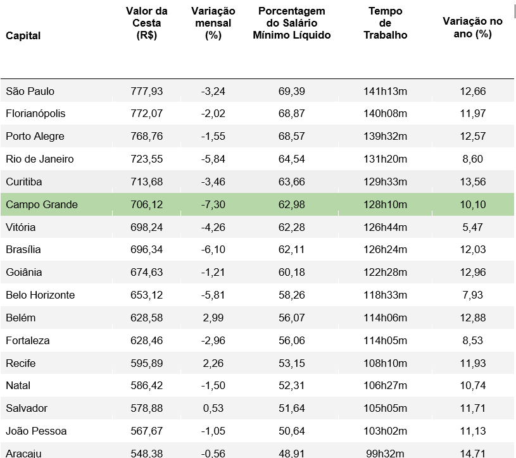Select the Variação mensal (%) column header
The width and height of the screenshot is (516, 458).
coord(213,23)
